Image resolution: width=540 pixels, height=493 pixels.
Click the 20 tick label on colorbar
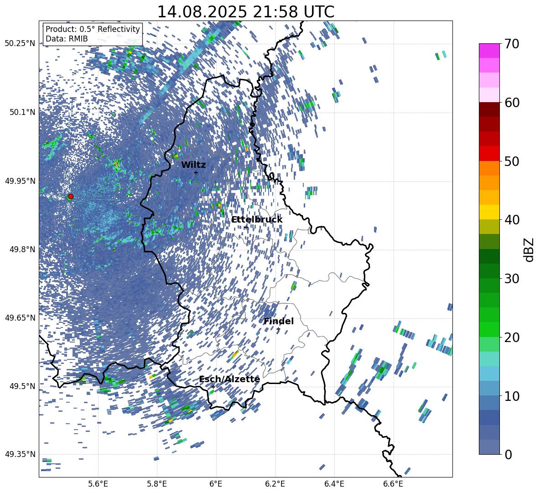click(512, 337)
